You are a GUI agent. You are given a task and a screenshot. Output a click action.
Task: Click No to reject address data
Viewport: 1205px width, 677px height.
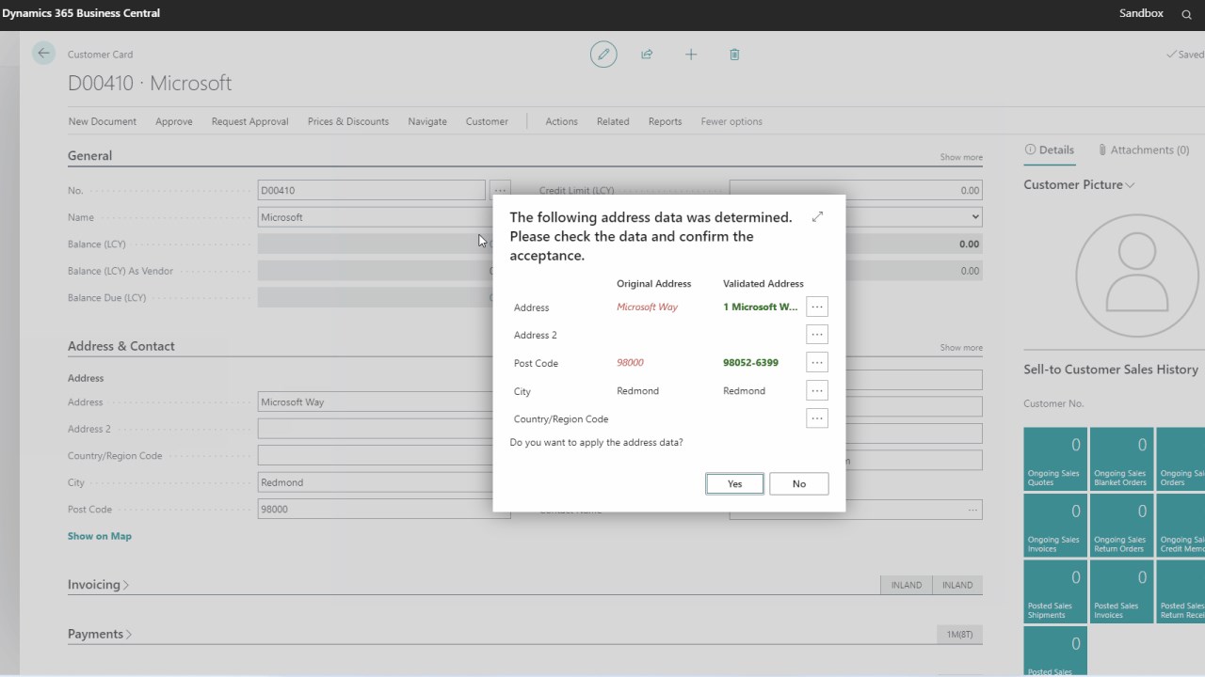(x=799, y=483)
